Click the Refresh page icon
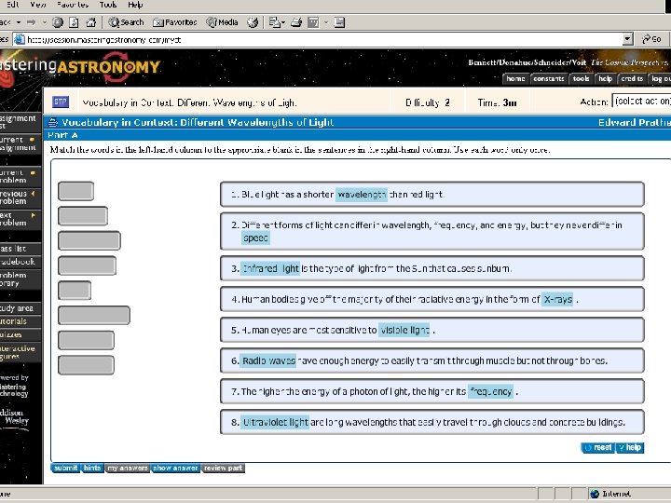 coord(74,22)
